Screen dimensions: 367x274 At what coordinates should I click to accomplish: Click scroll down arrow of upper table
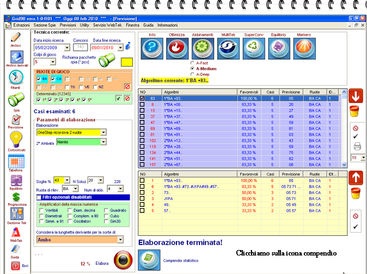[344, 165]
